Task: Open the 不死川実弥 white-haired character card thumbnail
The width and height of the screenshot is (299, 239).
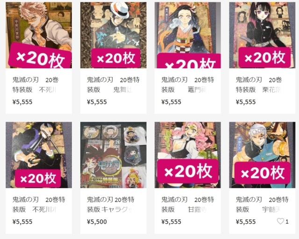Action: point(39,35)
